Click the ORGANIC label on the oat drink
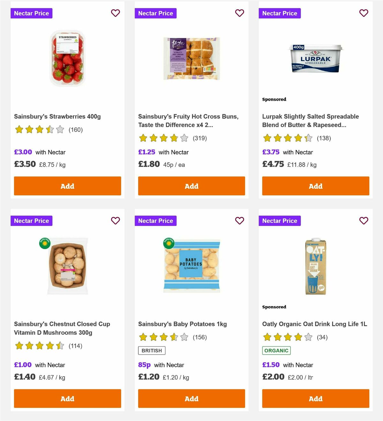 click(276, 350)
